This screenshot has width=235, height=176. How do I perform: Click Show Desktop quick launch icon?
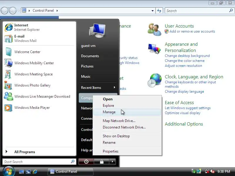click(21, 172)
